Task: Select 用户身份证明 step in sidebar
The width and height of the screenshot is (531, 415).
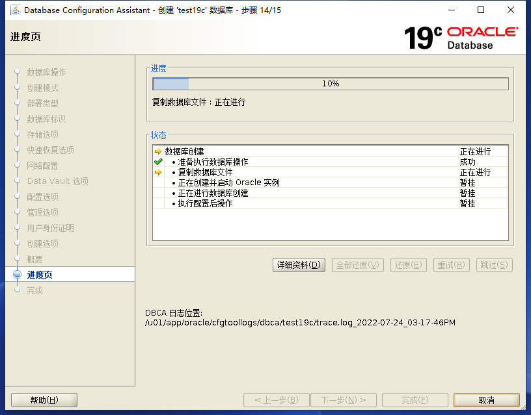Action: 51,228
